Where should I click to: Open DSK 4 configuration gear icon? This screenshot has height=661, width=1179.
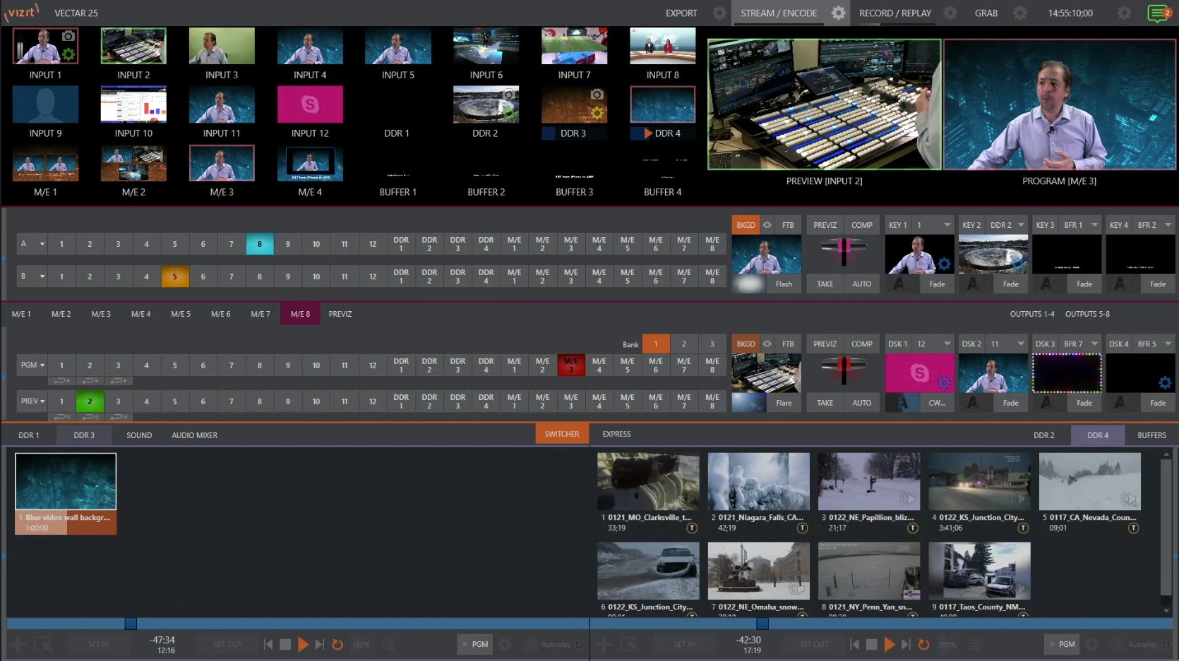[1164, 383]
